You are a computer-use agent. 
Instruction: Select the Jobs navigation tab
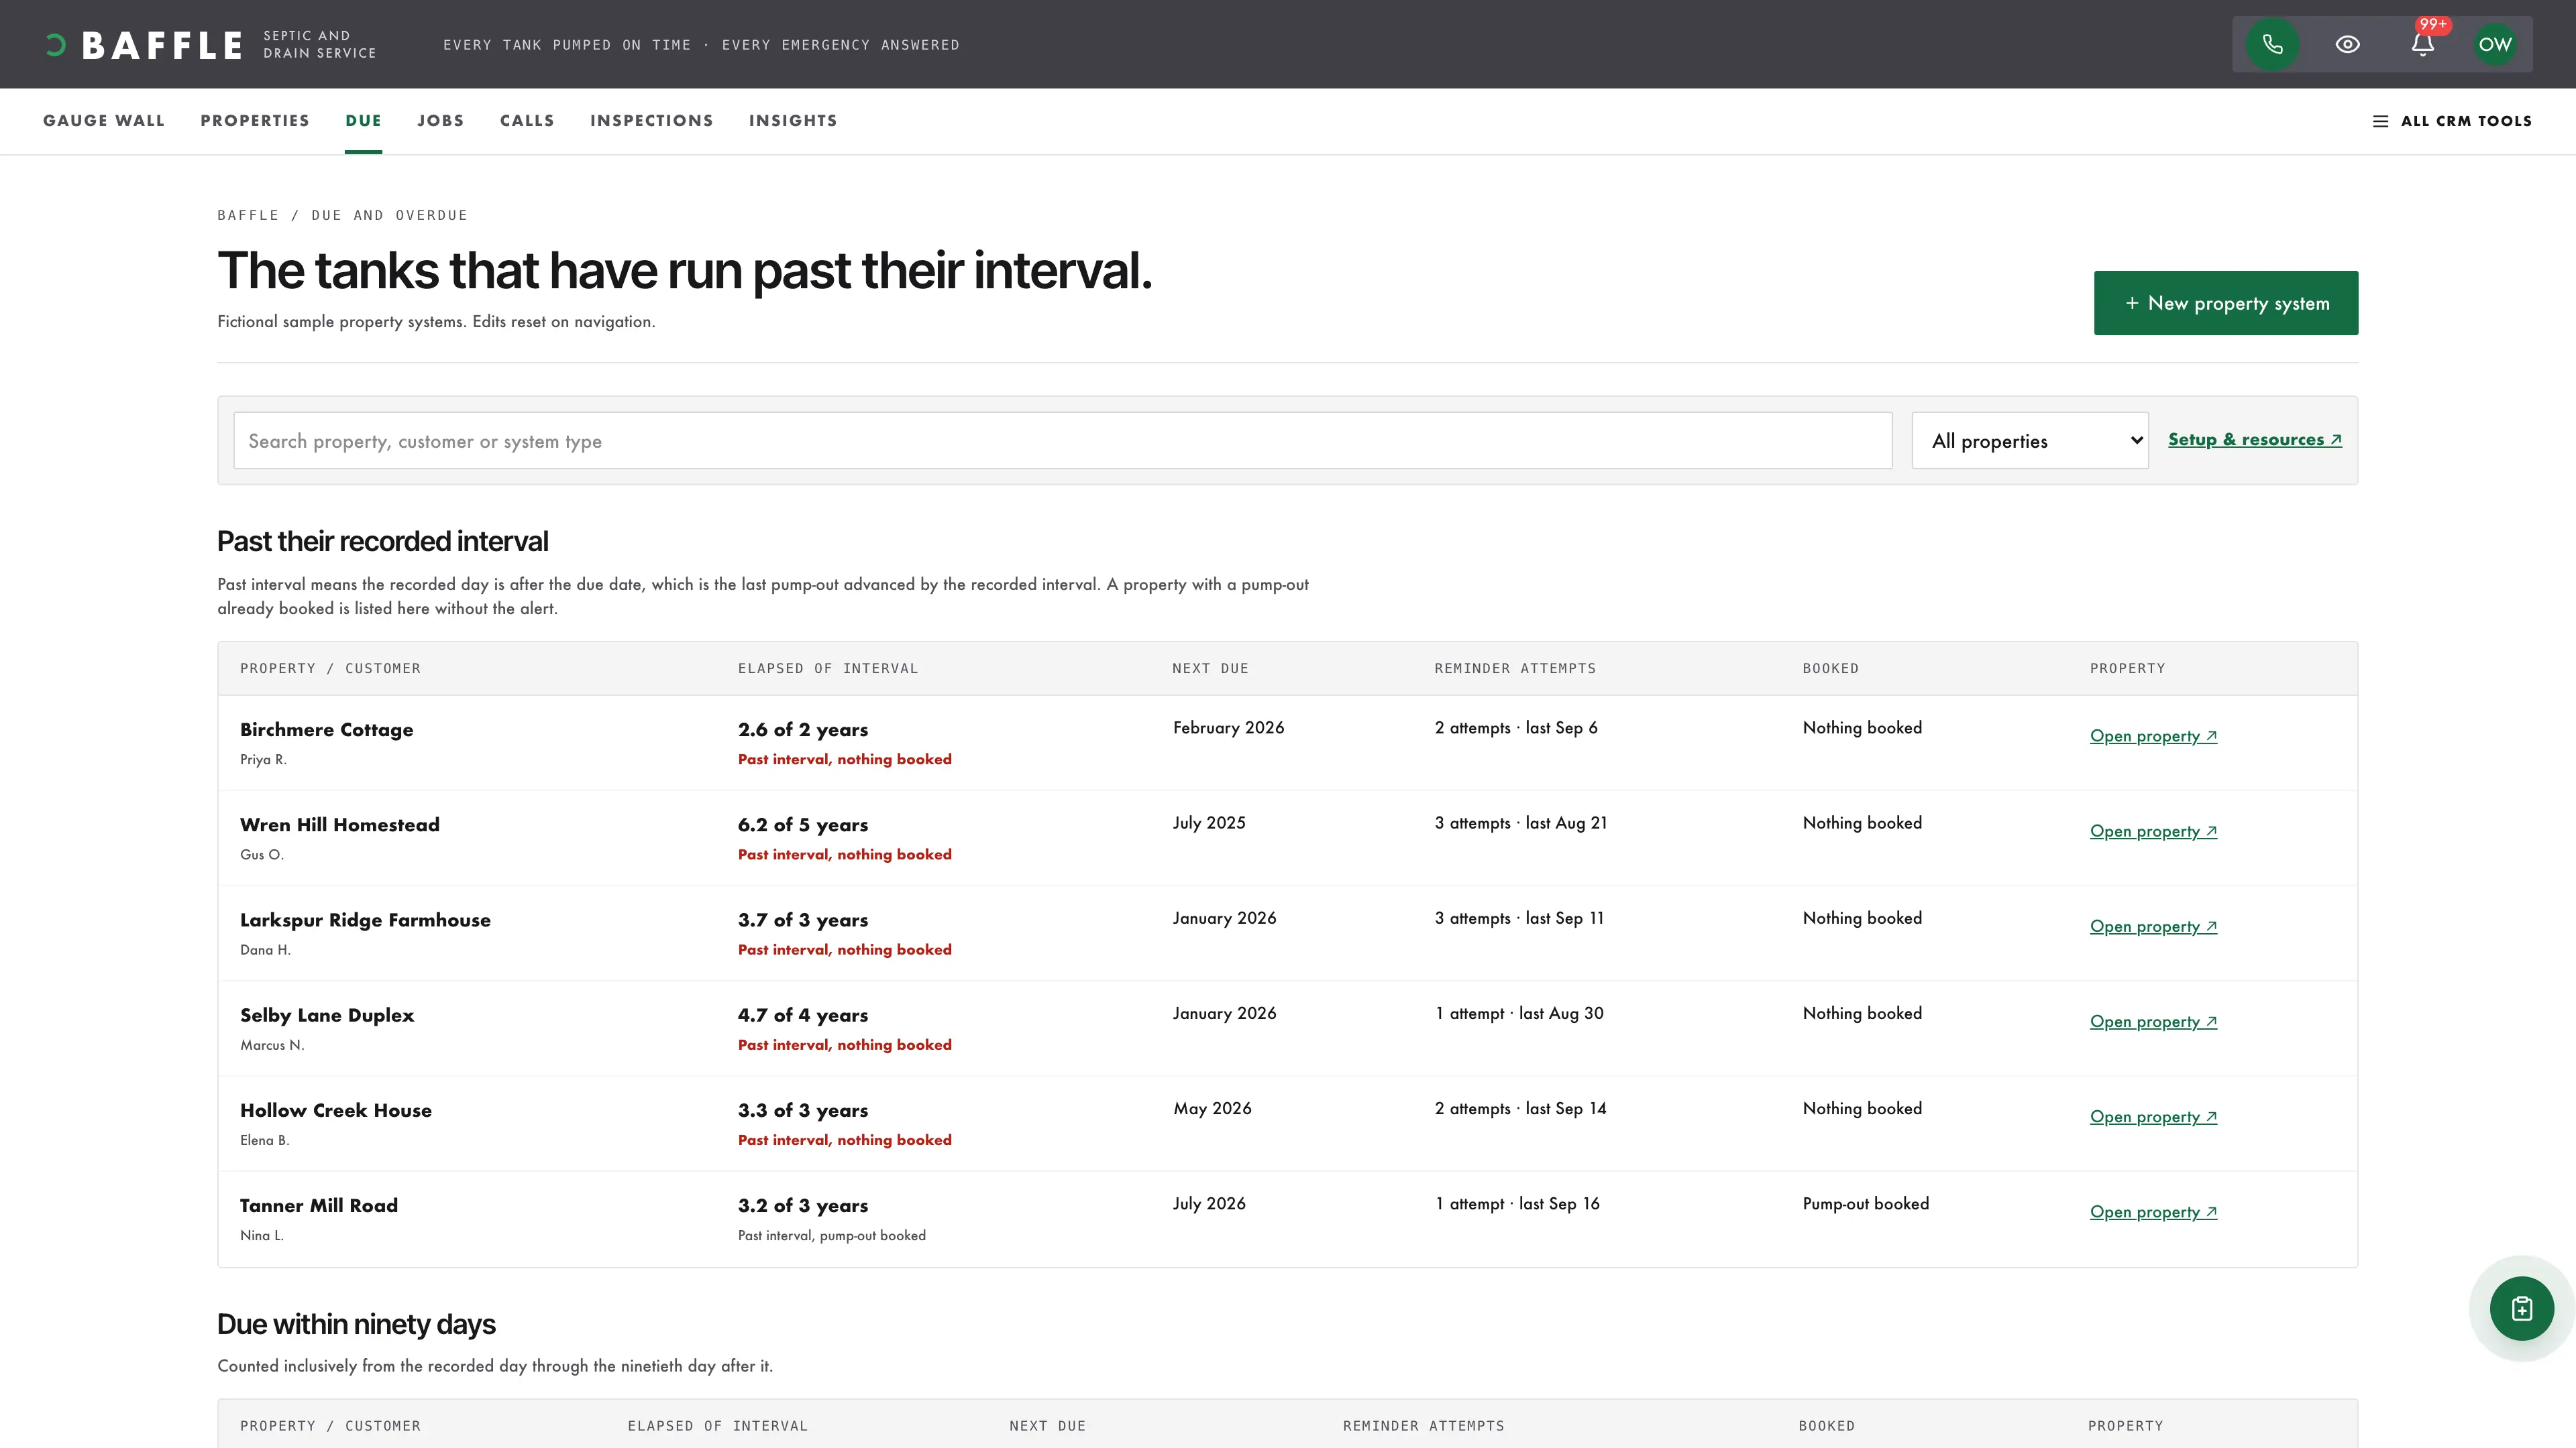[441, 121]
